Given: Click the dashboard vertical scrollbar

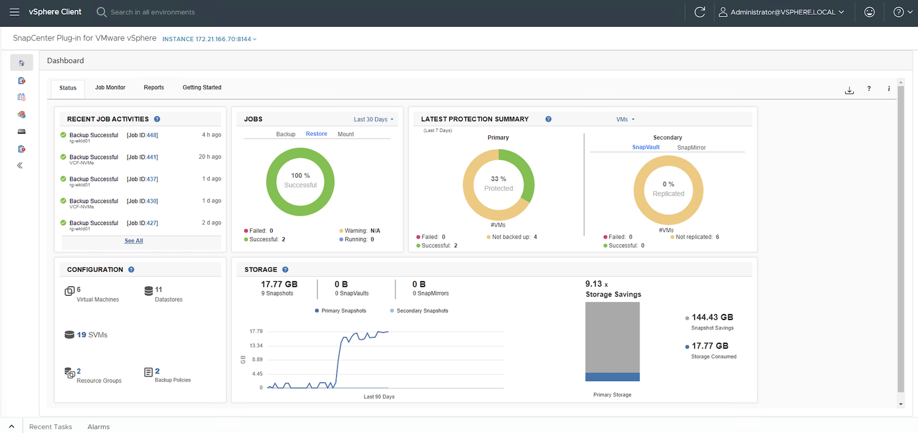Looking at the screenshot, I should [900, 239].
